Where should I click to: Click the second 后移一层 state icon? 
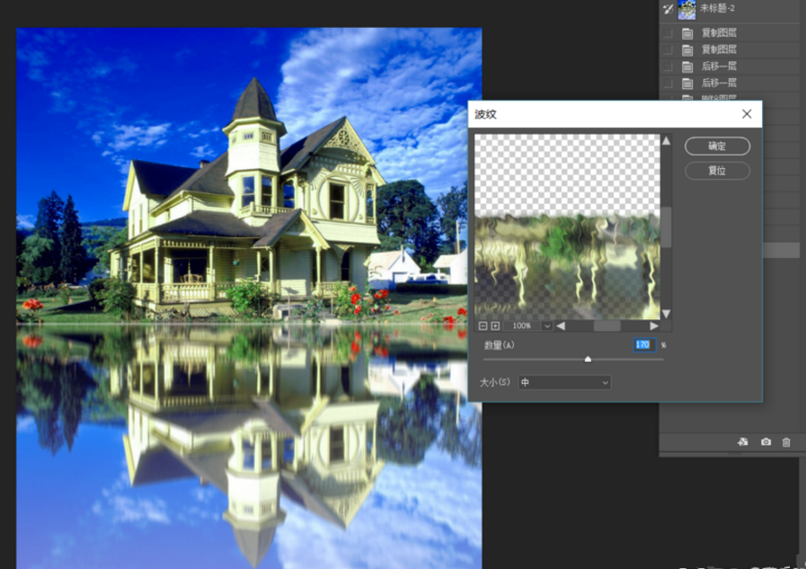(x=687, y=84)
